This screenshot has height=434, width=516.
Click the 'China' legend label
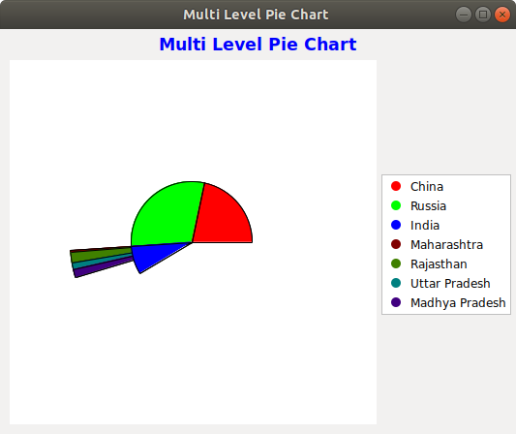tap(427, 186)
